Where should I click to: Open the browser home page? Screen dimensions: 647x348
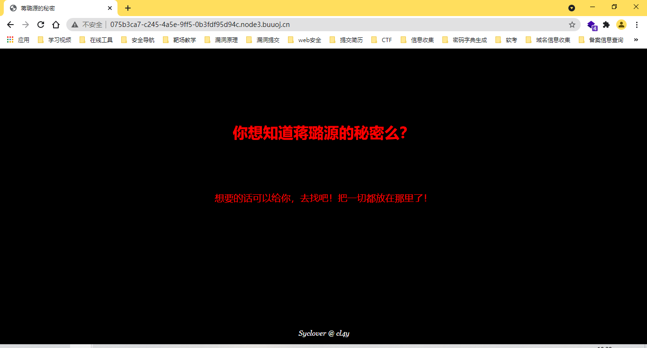pyautogui.click(x=56, y=25)
